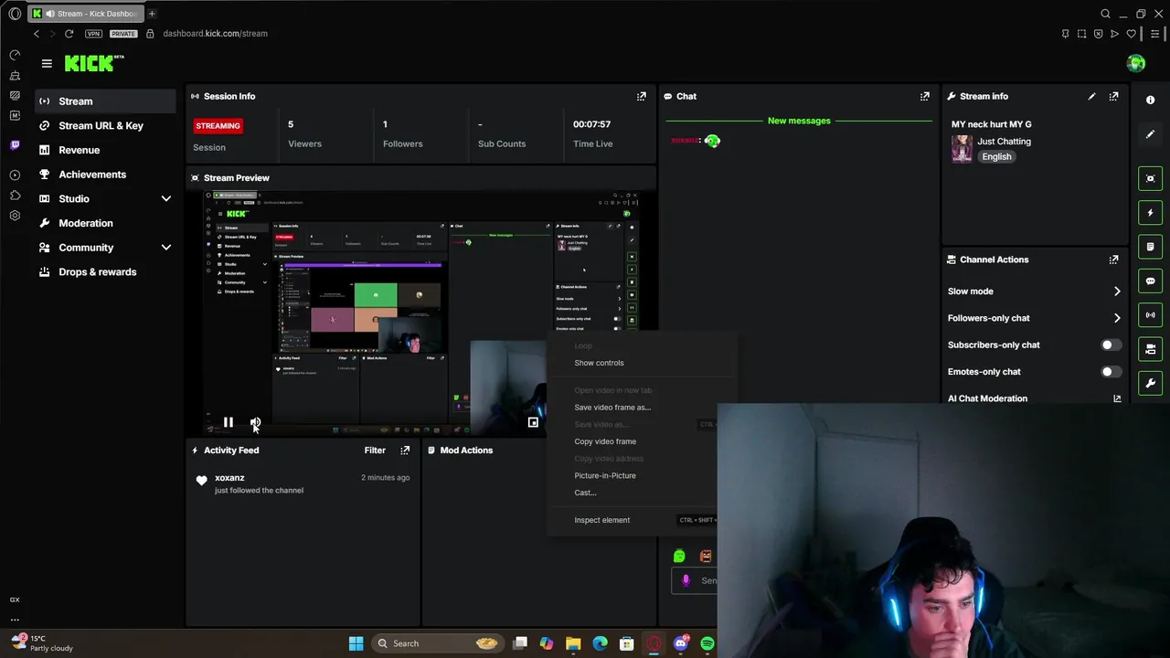
Task: Click the info icon in the right rail
Action: click(x=1151, y=100)
